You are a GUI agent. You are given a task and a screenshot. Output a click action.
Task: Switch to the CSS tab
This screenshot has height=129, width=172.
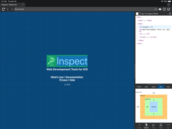(x=146, y=87)
